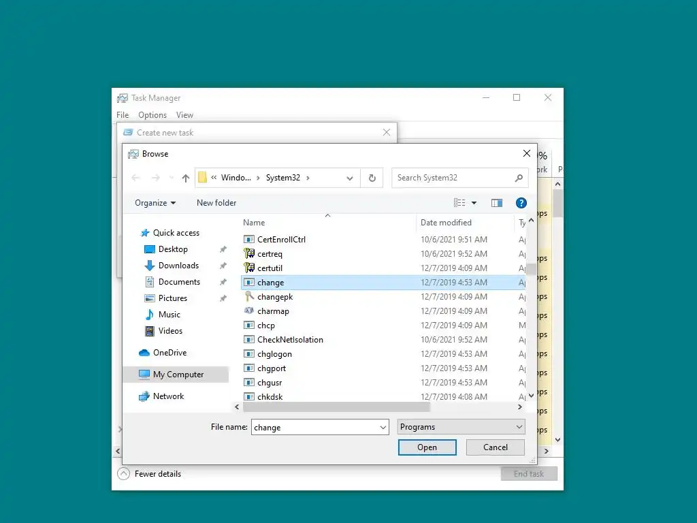Show the preview pane icon

[496, 203]
